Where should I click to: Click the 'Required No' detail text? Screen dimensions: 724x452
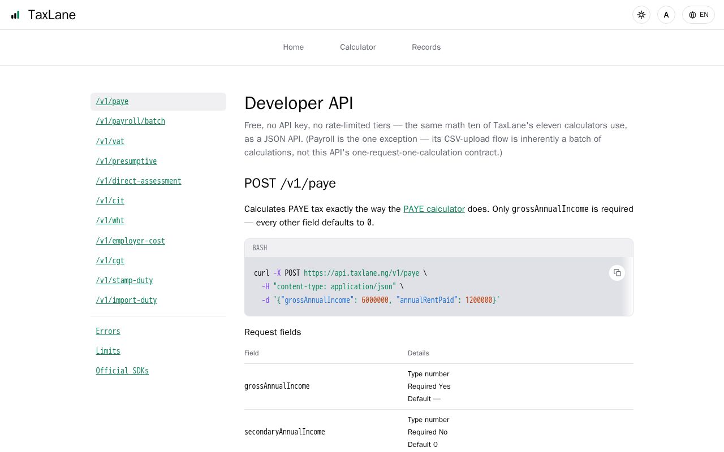(428, 432)
